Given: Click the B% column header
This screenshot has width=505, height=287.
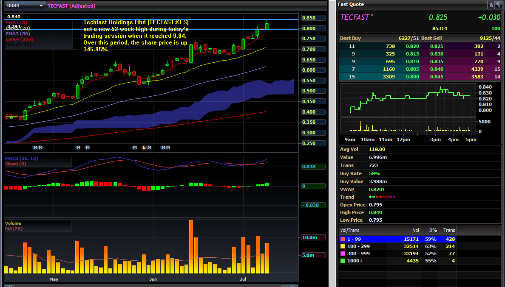Looking at the screenshot, I should tap(433, 230).
